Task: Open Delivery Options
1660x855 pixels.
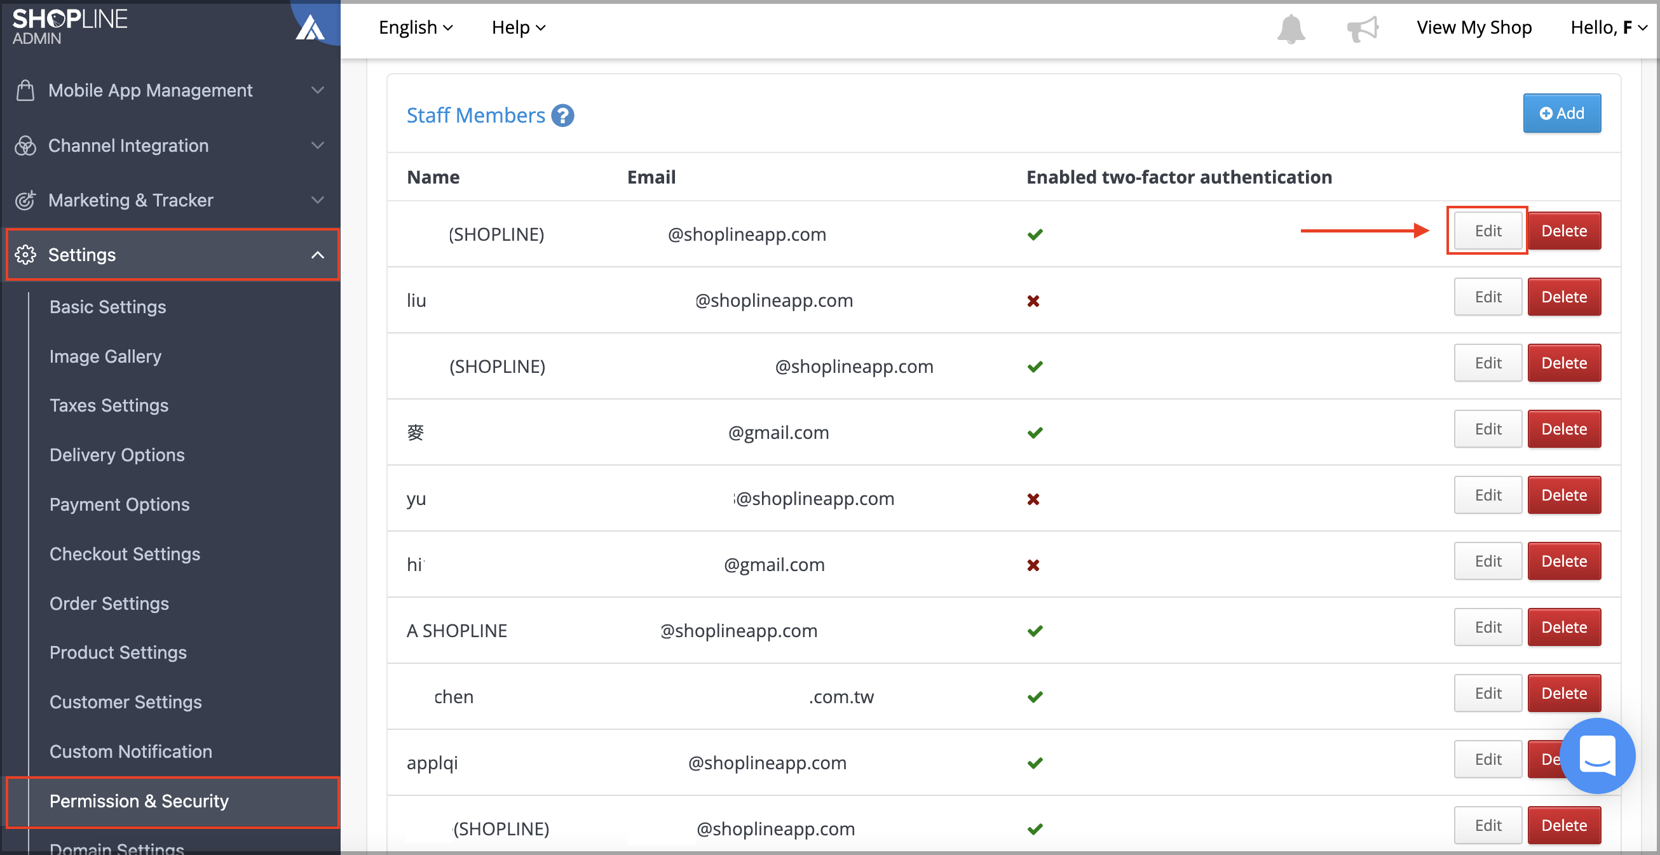Action: click(x=118, y=455)
